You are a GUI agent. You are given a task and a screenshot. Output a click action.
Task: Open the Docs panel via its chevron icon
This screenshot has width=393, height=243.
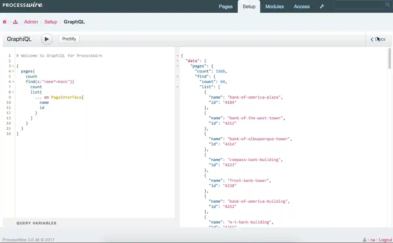tap(372, 39)
